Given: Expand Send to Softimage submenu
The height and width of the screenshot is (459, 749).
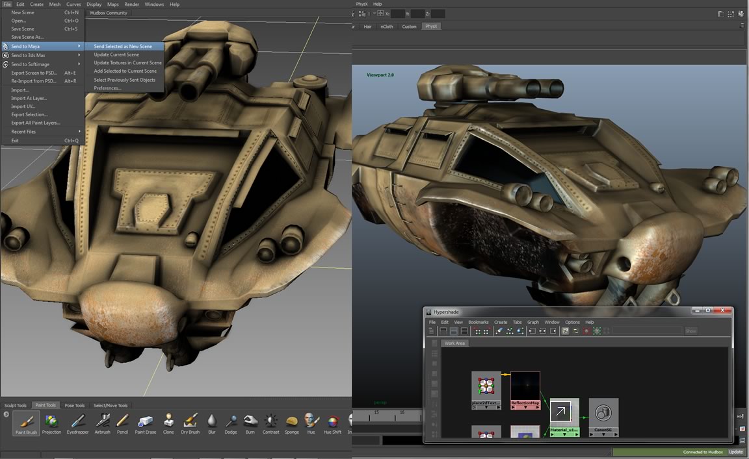Looking at the screenshot, I should [42, 64].
